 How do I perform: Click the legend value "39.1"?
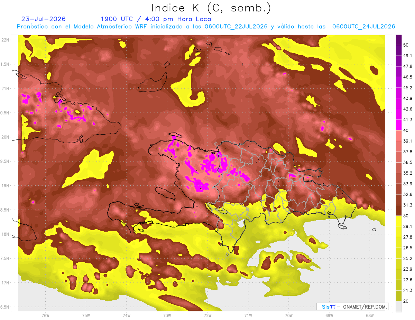(408, 141)
